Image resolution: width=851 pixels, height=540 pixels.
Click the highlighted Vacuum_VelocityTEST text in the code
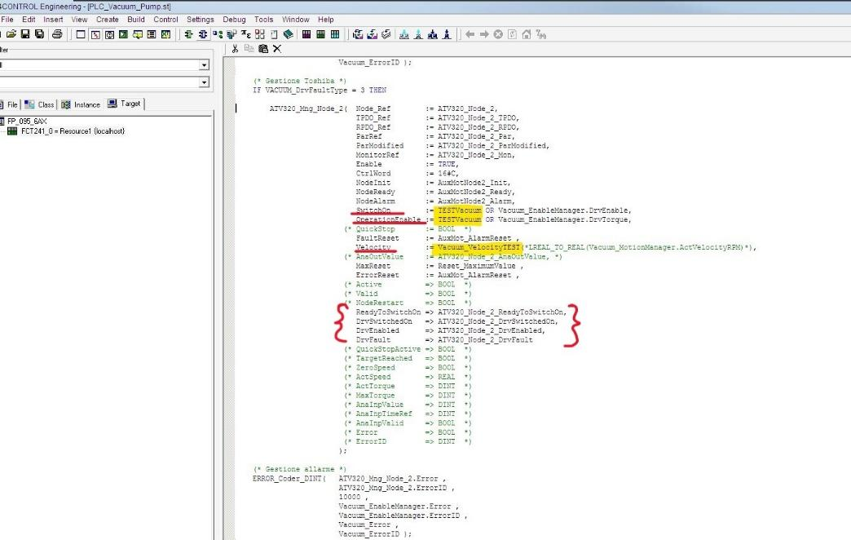pyautogui.click(x=478, y=247)
